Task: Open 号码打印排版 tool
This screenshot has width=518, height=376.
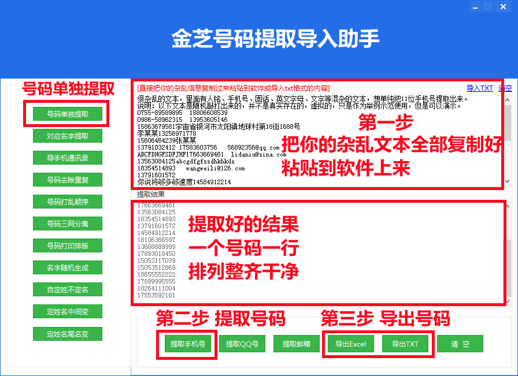Action: click(x=68, y=245)
